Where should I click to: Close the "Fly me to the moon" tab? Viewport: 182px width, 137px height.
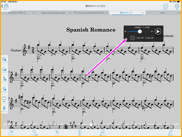(x=106, y=13)
